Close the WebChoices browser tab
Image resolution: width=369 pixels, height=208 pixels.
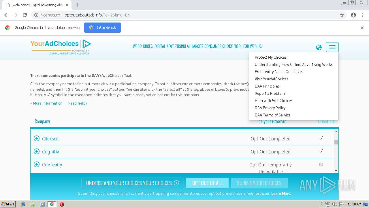[x=67, y=5]
